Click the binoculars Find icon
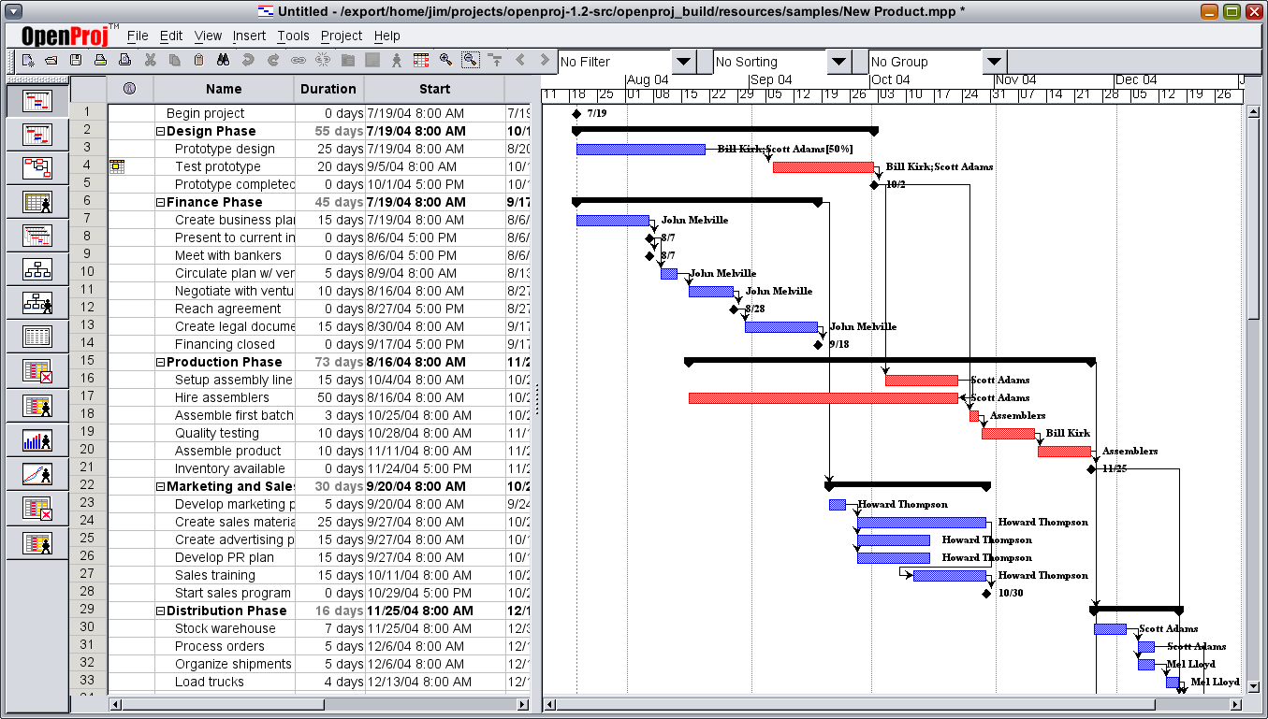This screenshot has width=1268, height=719. [x=224, y=61]
